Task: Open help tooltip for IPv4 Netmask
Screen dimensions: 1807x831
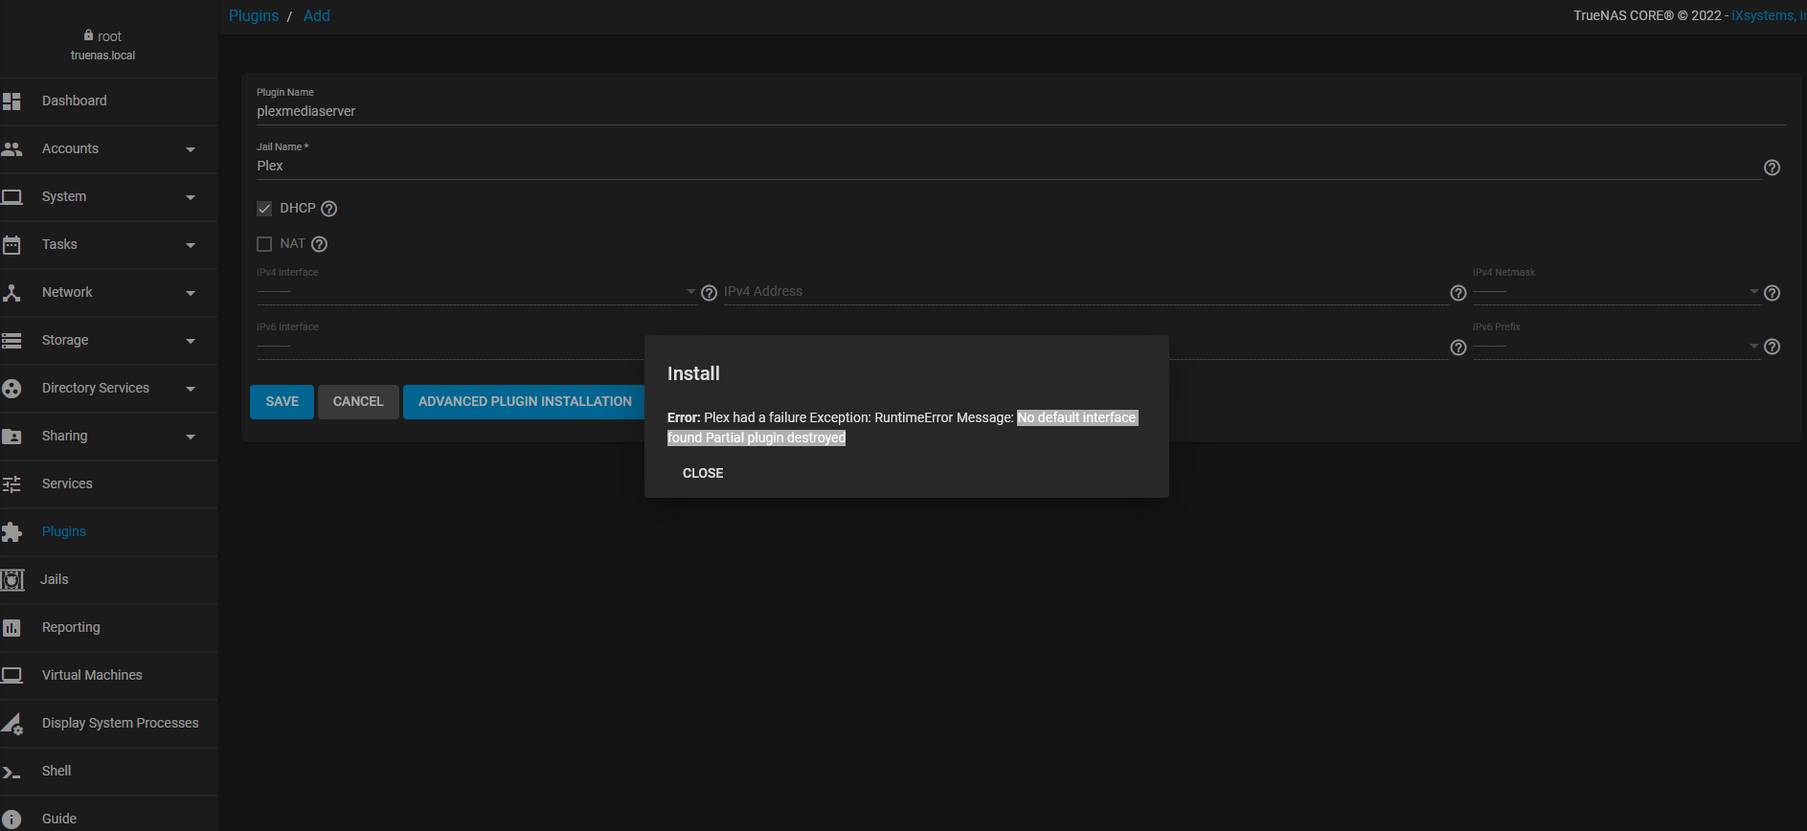Action: pos(1772,293)
